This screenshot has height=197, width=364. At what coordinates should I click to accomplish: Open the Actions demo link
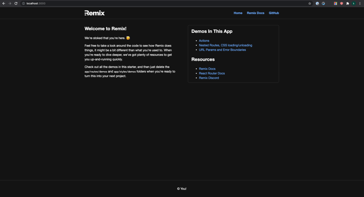tap(204, 41)
